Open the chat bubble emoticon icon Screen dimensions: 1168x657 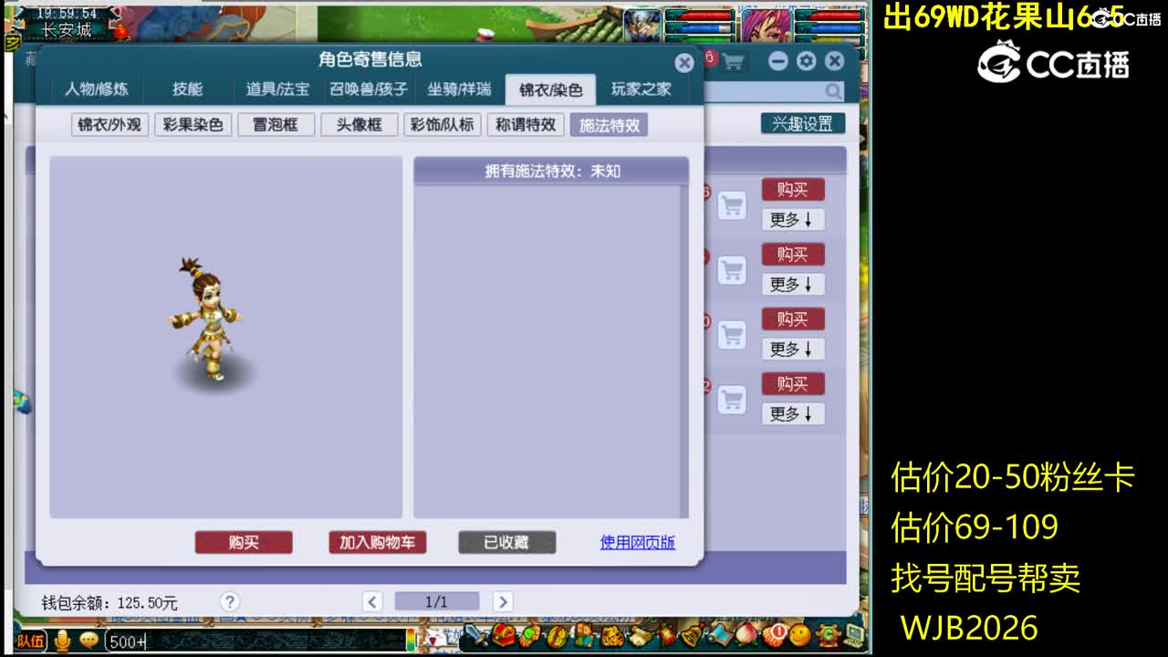[89, 641]
